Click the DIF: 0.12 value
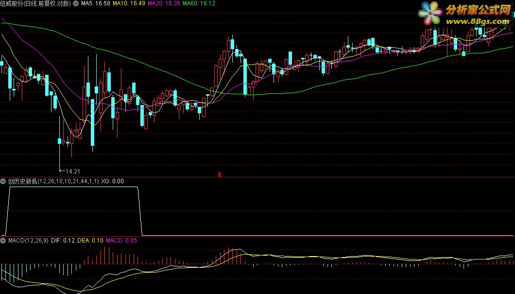 click(63, 241)
